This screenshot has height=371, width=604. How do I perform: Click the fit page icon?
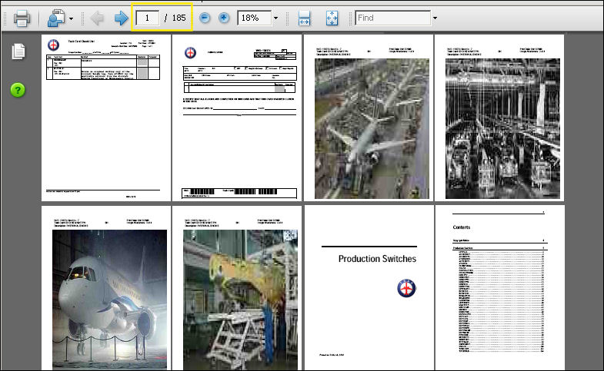[332, 18]
